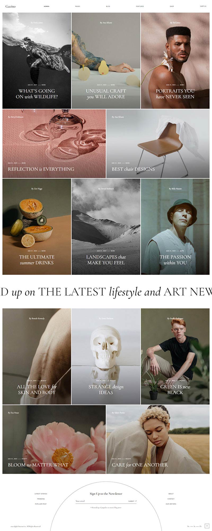Click the In social link
This screenshot has height=531, width=212.
tap(195, 526)
